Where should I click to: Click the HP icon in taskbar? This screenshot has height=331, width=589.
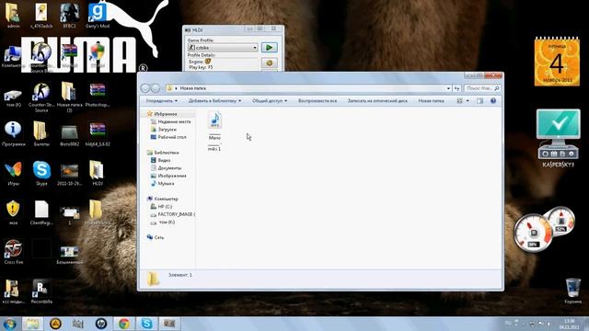click(x=101, y=324)
